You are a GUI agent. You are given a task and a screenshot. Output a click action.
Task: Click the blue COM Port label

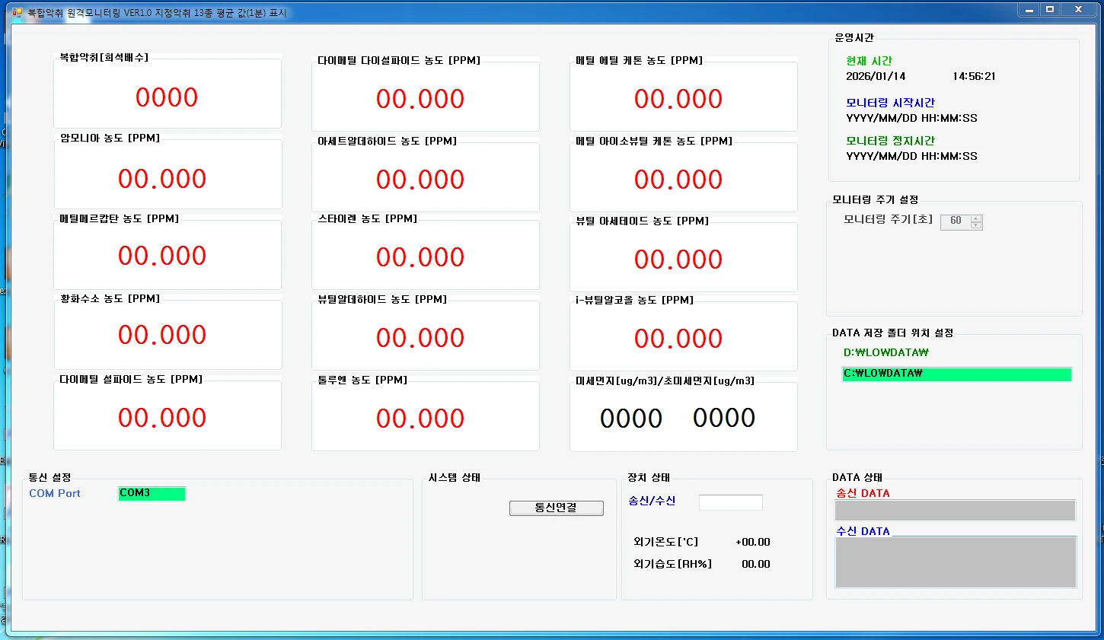click(x=55, y=493)
